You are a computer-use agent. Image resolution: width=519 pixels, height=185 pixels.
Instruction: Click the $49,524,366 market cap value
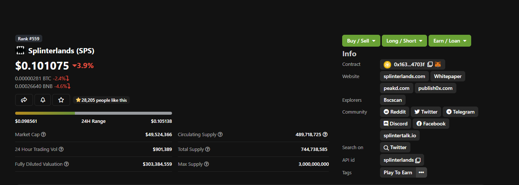(x=159, y=135)
